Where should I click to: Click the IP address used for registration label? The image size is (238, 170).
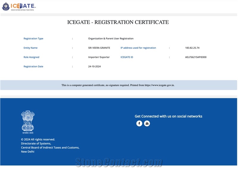tap(138, 48)
